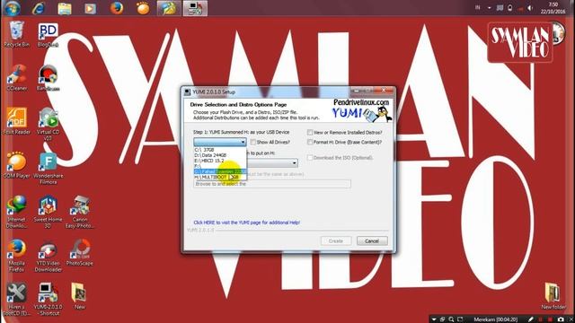The image size is (575, 323).
Task: Collapse the Step 1 drive dropdown arrow
Action: tap(243, 142)
